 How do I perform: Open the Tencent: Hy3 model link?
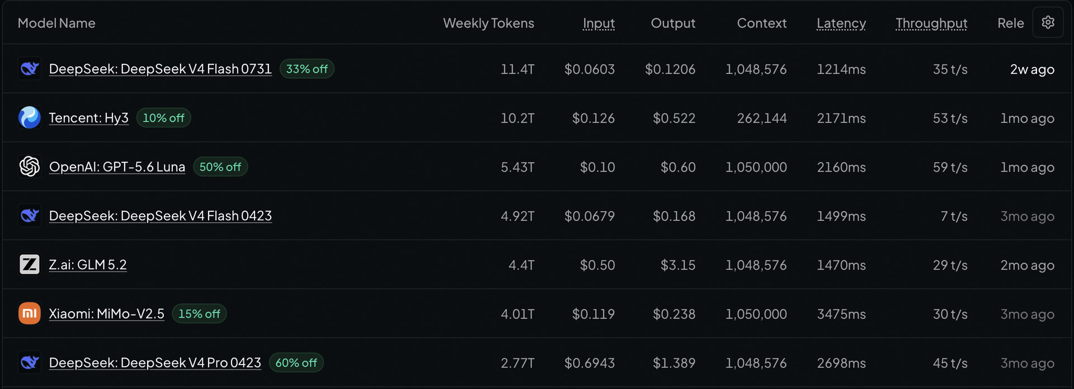click(88, 118)
